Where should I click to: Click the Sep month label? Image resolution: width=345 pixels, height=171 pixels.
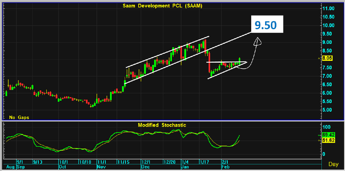pyautogui.click(x=21, y=167)
